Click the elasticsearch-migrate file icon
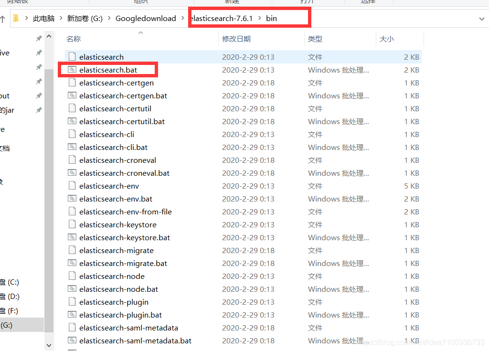Viewport: 489px width, 351px height. click(72, 250)
